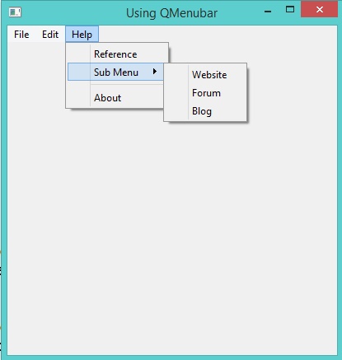Close the Using QMenubar window
Viewport: 342px width, 360px height.
coord(319,10)
